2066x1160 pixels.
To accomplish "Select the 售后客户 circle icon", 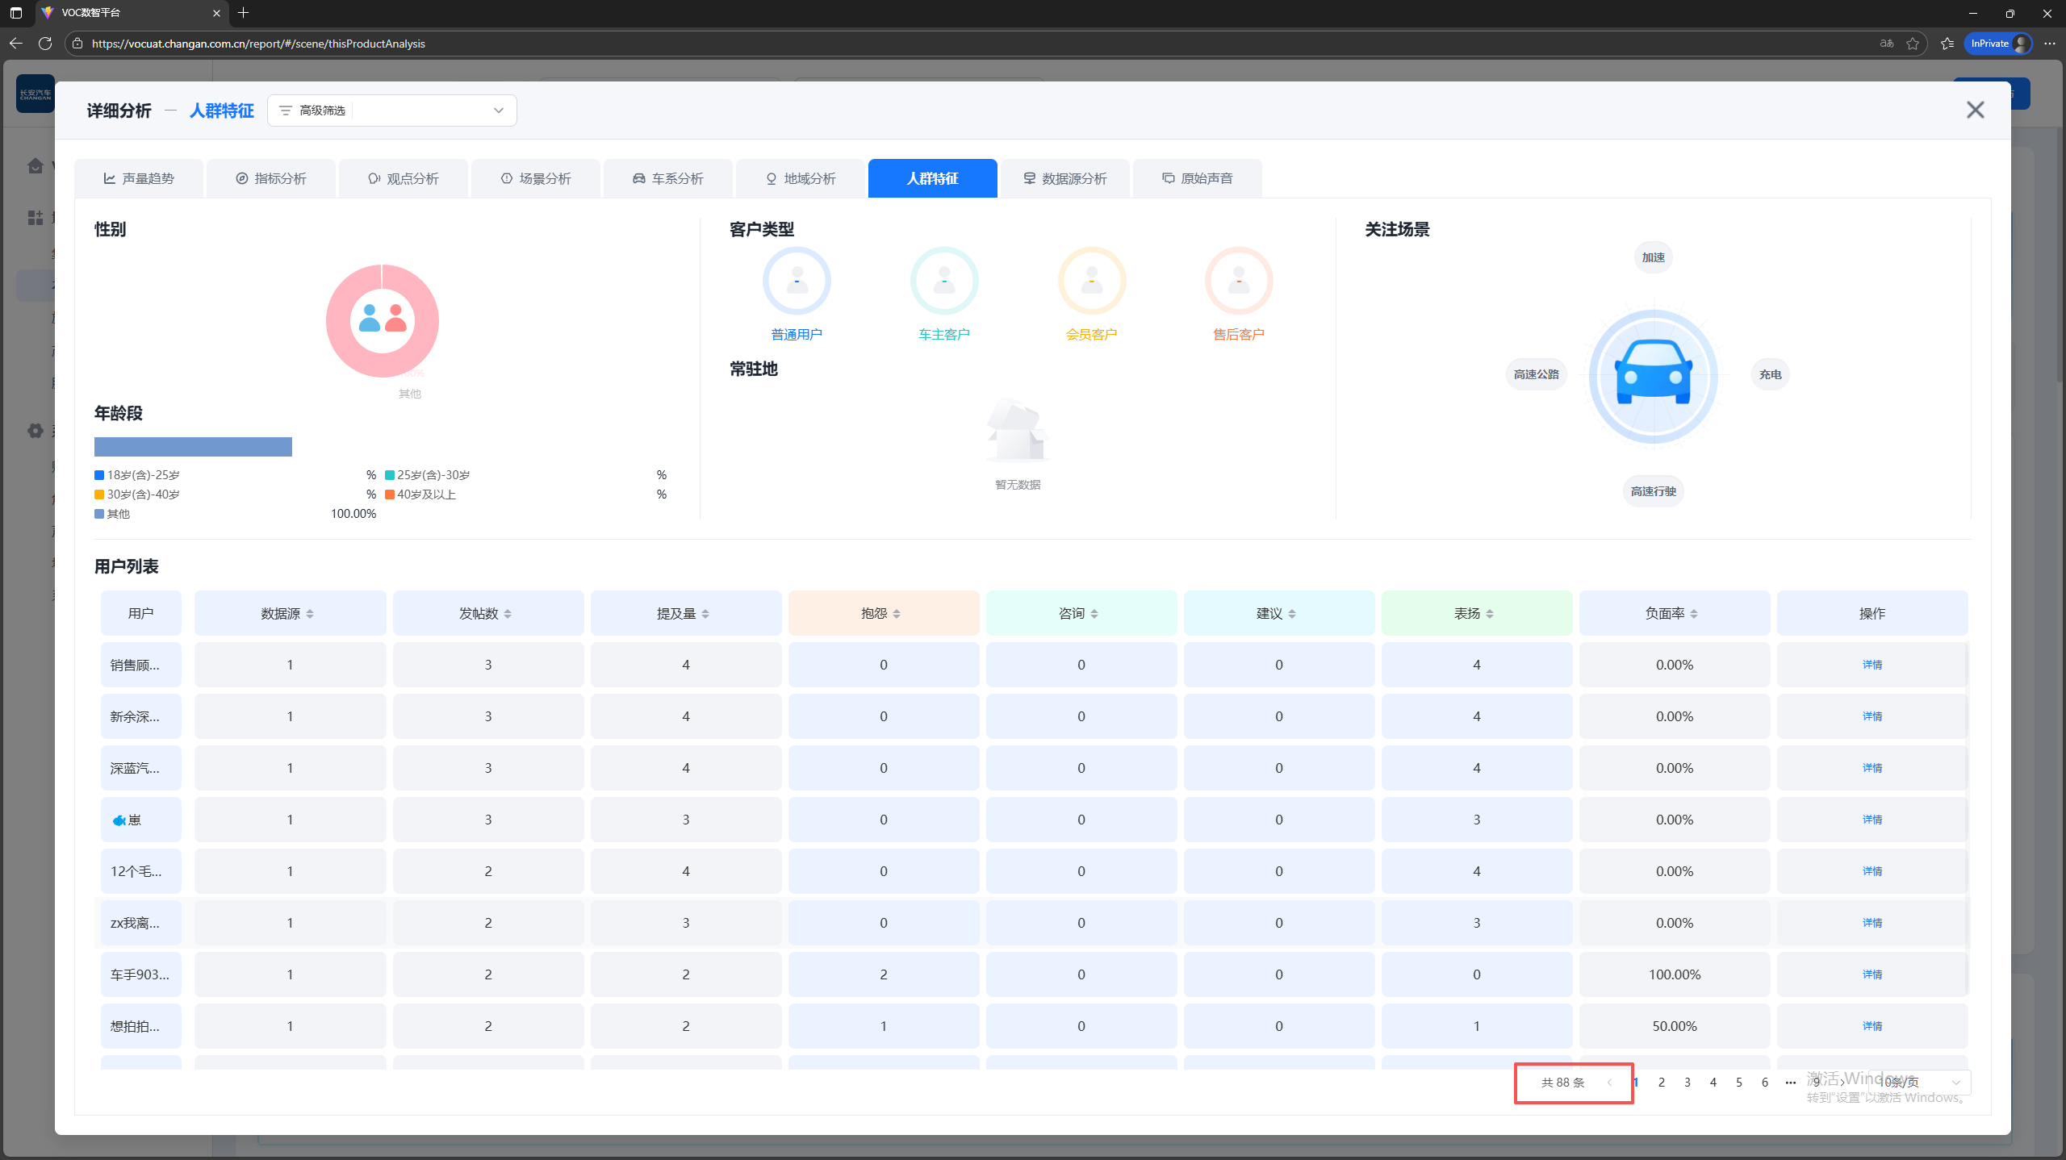I will pos(1239,281).
